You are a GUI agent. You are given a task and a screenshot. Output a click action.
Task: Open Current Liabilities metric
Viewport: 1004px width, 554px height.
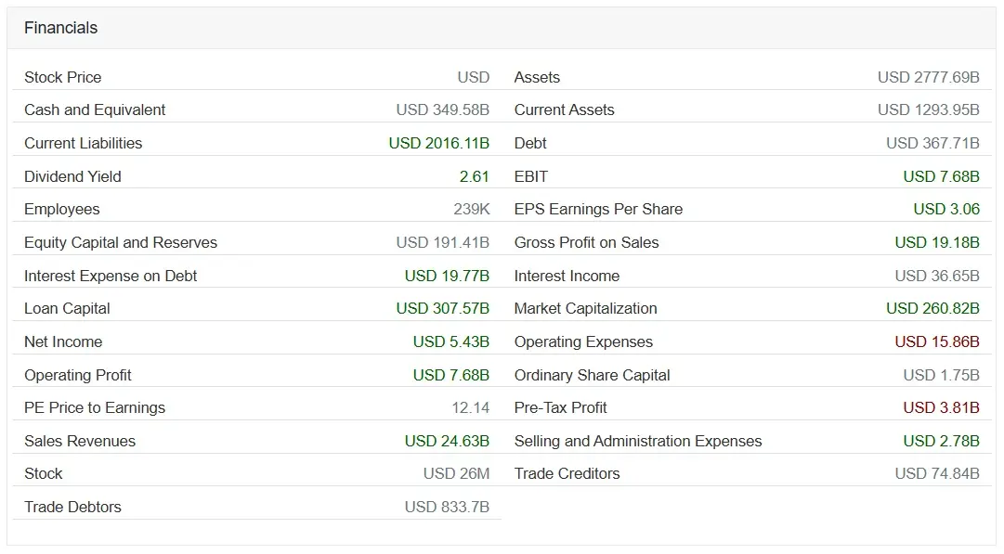pyautogui.click(x=84, y=143)
